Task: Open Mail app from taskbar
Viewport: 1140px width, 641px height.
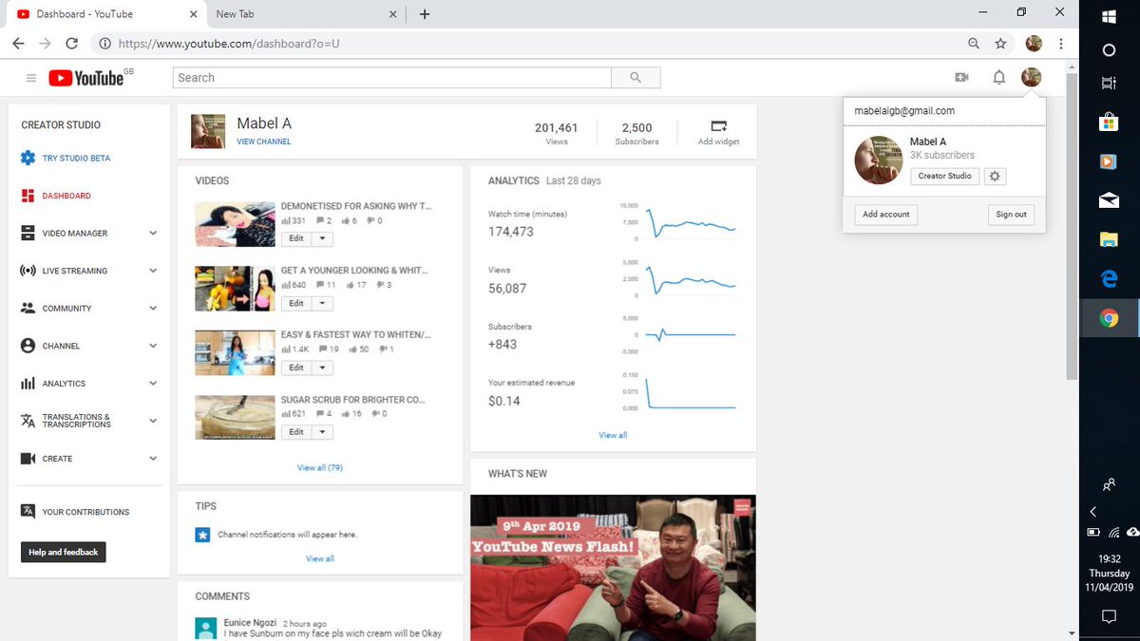Action: coord(1109,200)
